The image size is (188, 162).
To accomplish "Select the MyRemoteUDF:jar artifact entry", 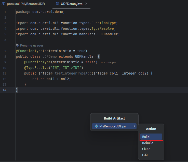I will [114, 126].
